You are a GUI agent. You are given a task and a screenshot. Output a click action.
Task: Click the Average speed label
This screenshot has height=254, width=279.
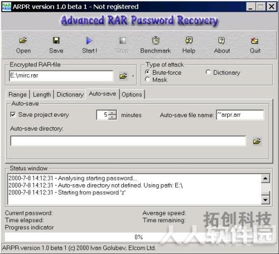164,213
